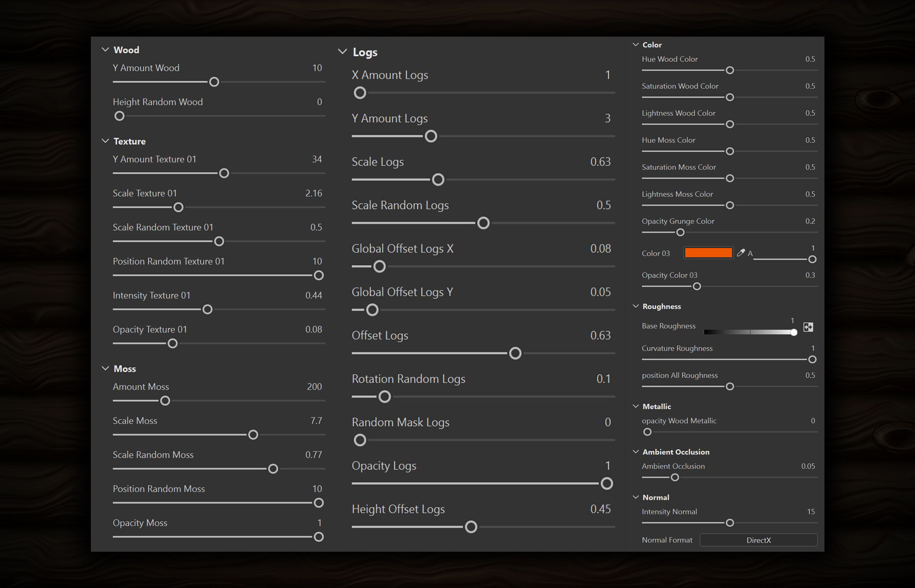Collapse the Wood section chevron

106,50
